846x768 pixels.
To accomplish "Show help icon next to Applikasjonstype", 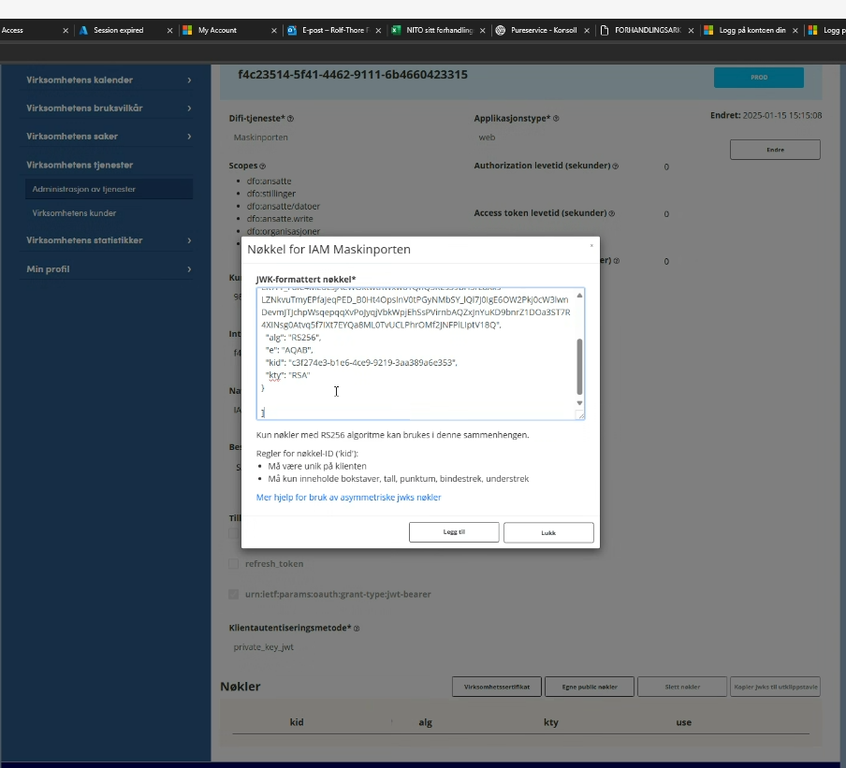I will pyautogui.click(x=556, y=119).
